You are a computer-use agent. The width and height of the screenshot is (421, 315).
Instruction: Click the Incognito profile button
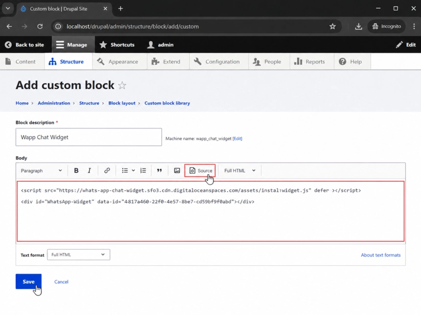(x=386, y=26)
